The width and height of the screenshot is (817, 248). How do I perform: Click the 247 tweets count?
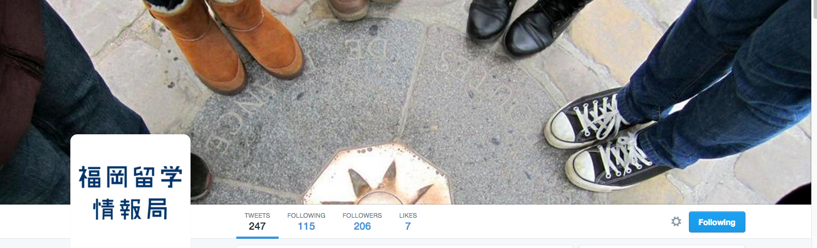tap(257, 226)
